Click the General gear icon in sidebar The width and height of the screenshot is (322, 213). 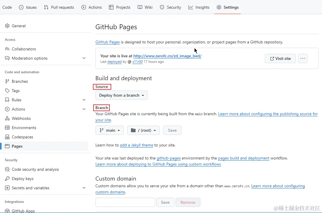pyautogui.click(x=7, y=26)
